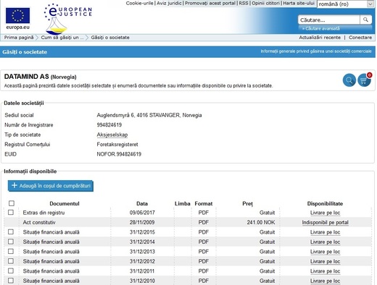Click Indisponibil pe portal for Act constitutiv

coord(325,222)
